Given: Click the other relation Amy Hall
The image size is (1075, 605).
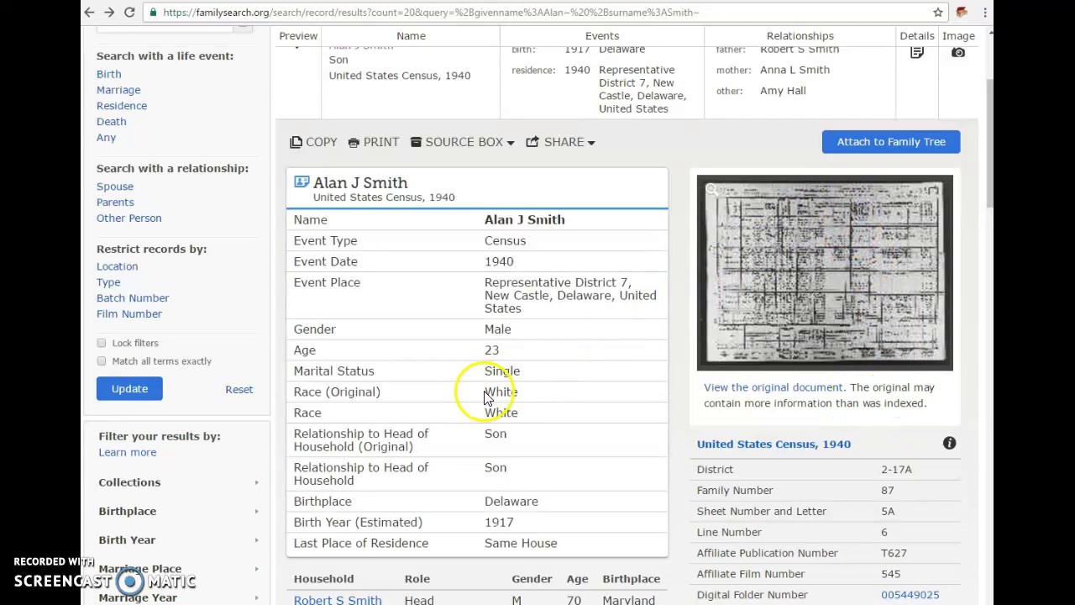Looking at the screenshot, I should pyautogui.click(x=783, y=91).
